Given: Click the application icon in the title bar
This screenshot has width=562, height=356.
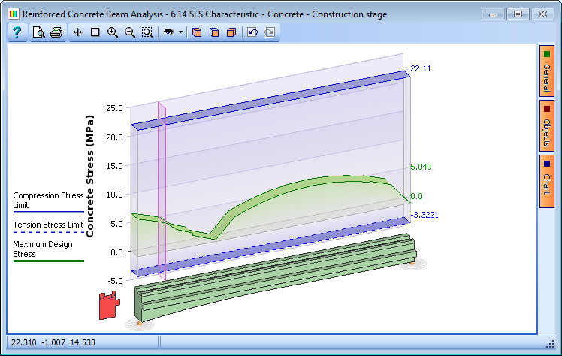Looking at the screenshot, I should (x=14, y=14).
